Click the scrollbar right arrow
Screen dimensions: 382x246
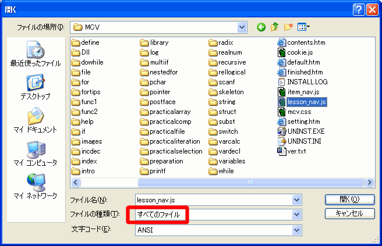point(370,182)
